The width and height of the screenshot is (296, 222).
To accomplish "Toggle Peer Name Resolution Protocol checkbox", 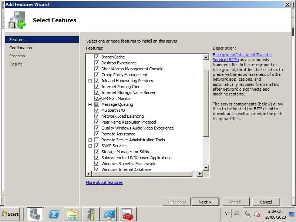I will [x=97, y=122].
